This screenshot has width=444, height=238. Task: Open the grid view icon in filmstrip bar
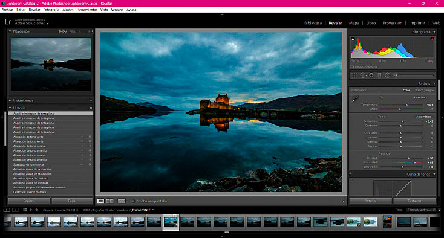[25, 210]
